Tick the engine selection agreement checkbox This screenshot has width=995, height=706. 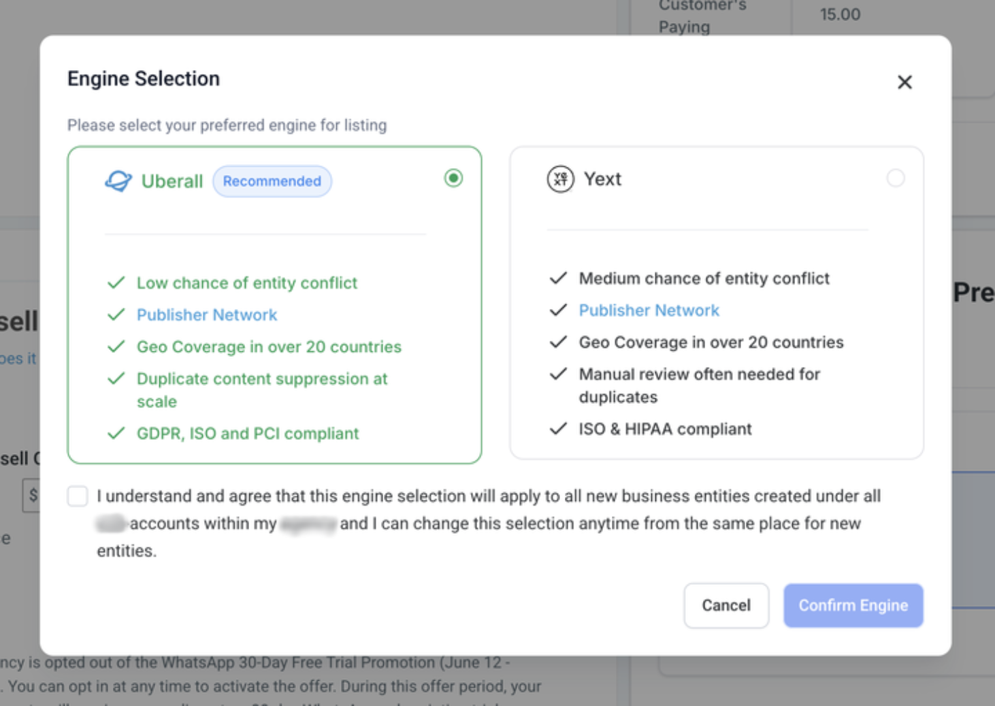pyautogui.click(x=78, y=496)
